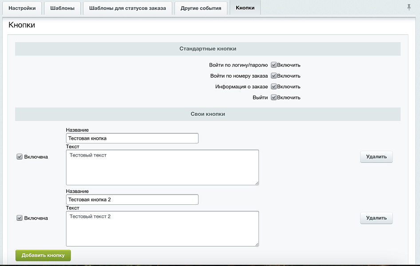The width and height of the screenshot is (420, 266).
Task: Focus the text area with Тестовый текст
Action: (x=162, y=167)
